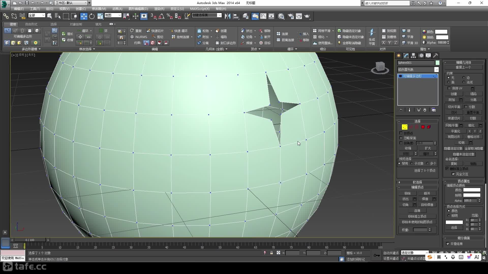Click the 快速切片 button in edit geometry
This screenshot has height=274, width=488.
[x=454, y=118]
